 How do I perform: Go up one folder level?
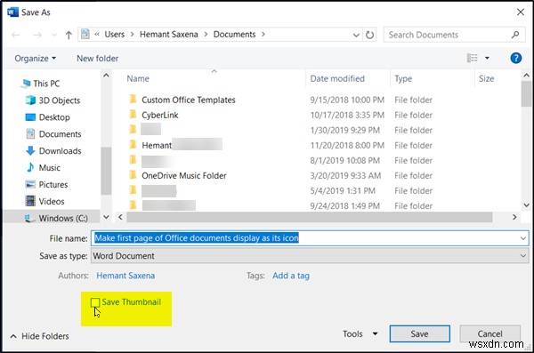69,35
